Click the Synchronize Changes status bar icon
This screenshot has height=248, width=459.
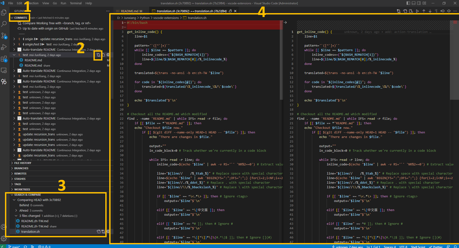25,246
